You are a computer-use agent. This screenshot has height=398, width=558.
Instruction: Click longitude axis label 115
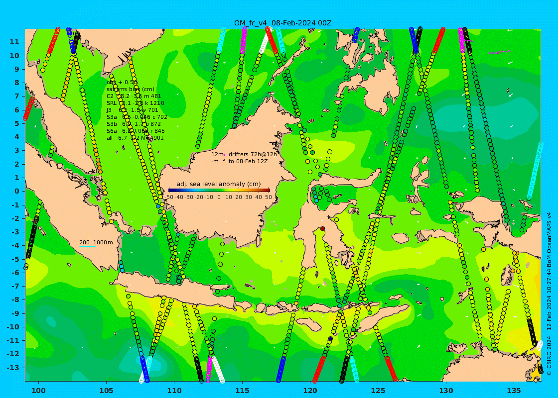coord(242,391)
